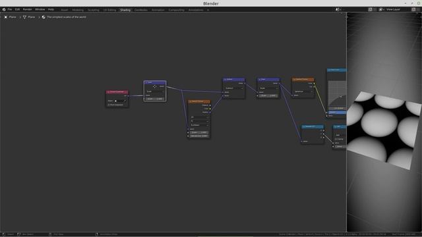Open the Add operation dropdown on the Math node
Screen dimensions: 422x237
point(340,135)
